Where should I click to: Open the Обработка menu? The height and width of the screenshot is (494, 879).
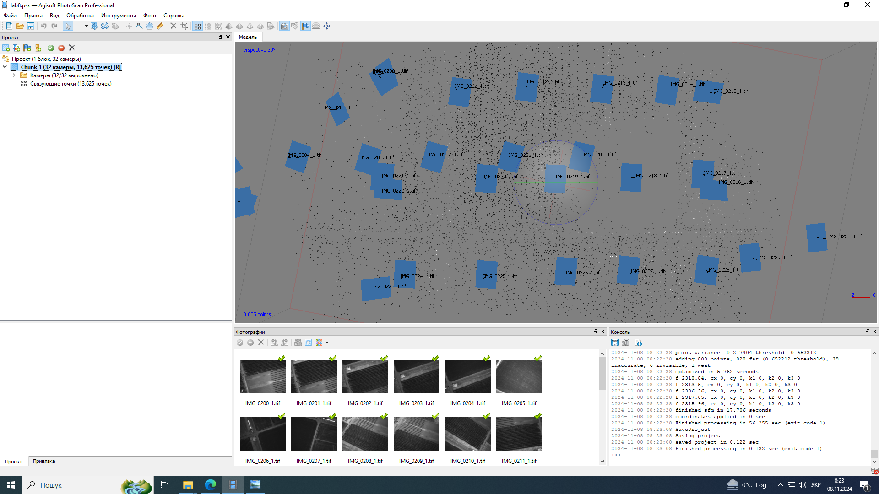[80, 16]
